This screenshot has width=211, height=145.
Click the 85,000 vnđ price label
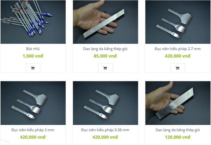coord(105,56)
